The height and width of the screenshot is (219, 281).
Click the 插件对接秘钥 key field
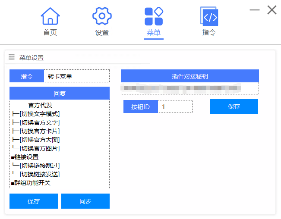(190, 88)
